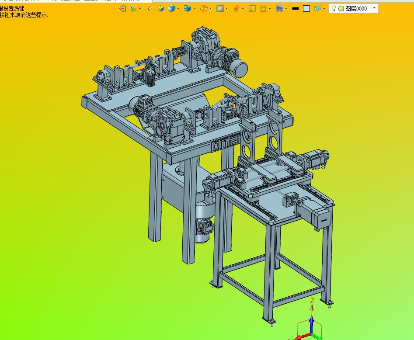
Task: Expand the dropdown next to the blue cube icon
Action: [x=178, y=8]
